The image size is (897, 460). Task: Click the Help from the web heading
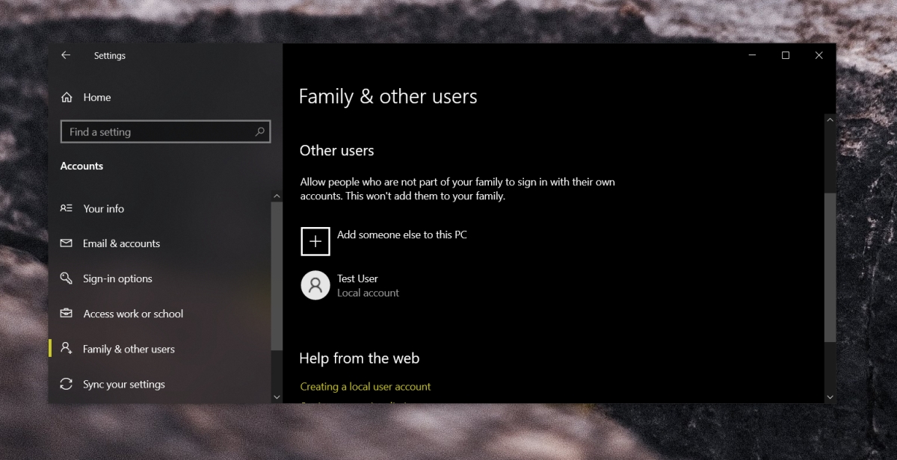coord(360,358)
